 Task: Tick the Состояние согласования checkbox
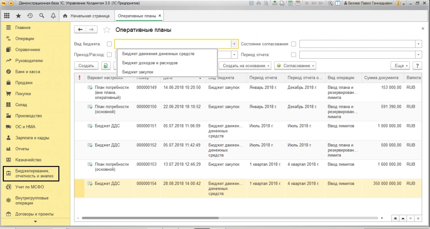coord(294,44)
